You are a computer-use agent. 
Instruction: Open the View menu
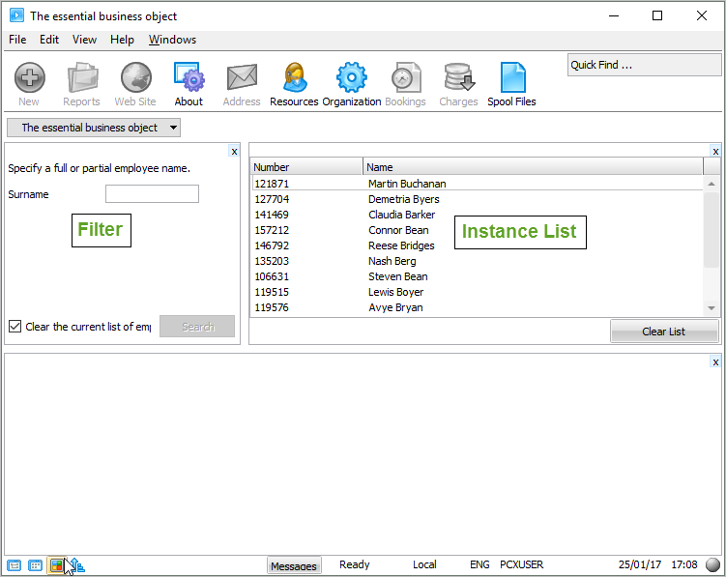pos(84,40)
